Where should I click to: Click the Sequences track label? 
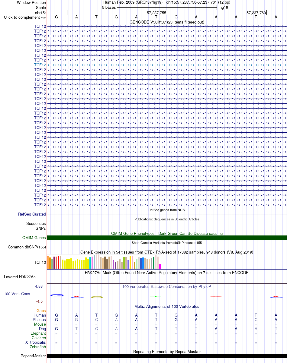tap(36, 224)
